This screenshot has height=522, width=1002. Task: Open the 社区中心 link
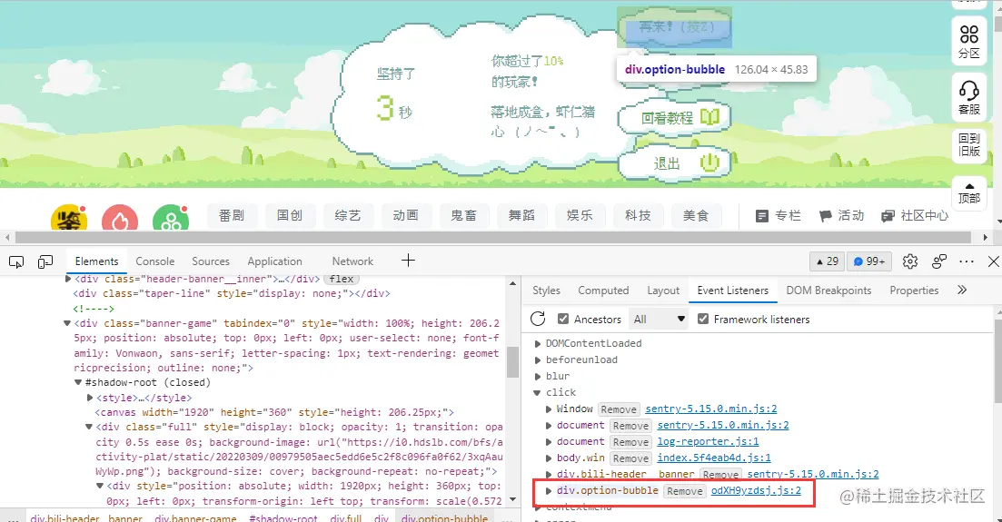click(x=915, y=216)
